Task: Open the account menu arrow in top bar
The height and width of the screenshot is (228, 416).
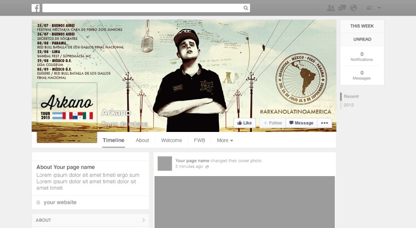Action: tap(379, 8)
